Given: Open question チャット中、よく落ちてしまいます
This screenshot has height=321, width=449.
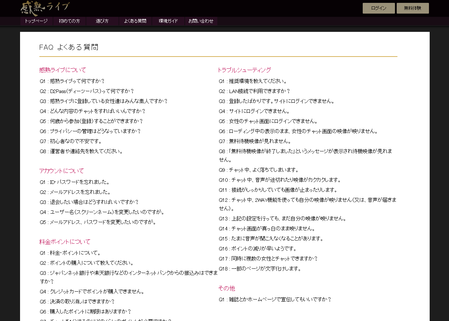Looking at the screenshot, I should point(259,170).
